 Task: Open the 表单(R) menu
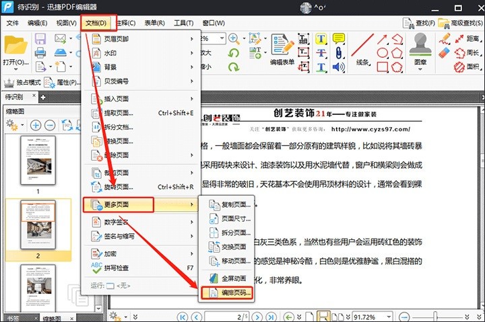(155, 23)
